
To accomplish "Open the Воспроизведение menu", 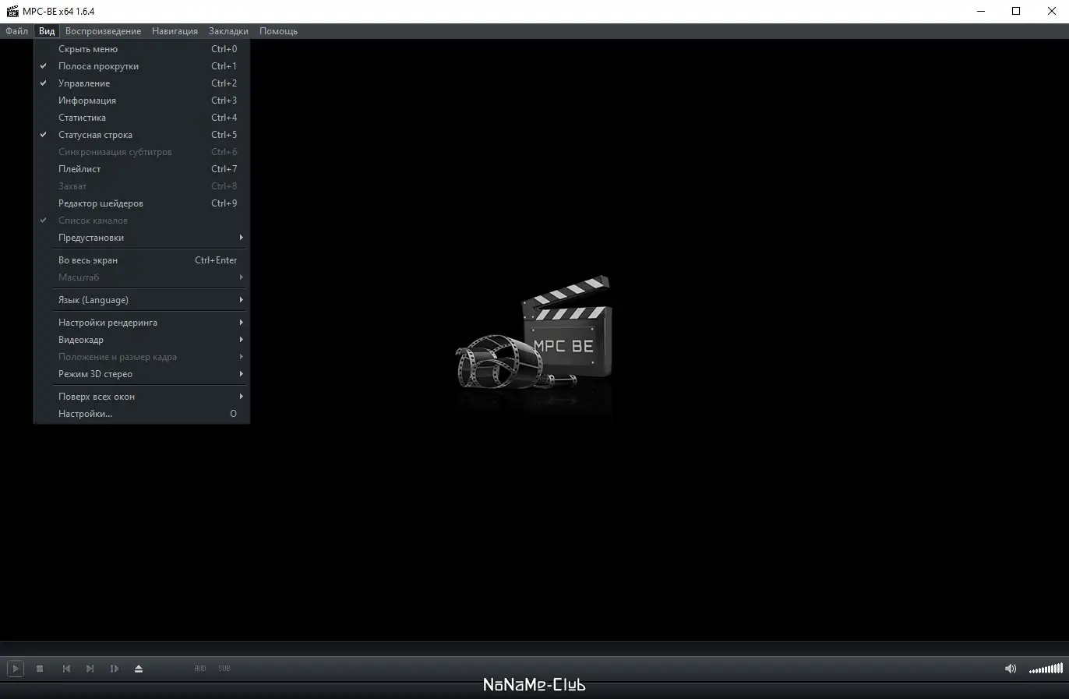I will 104,31.
